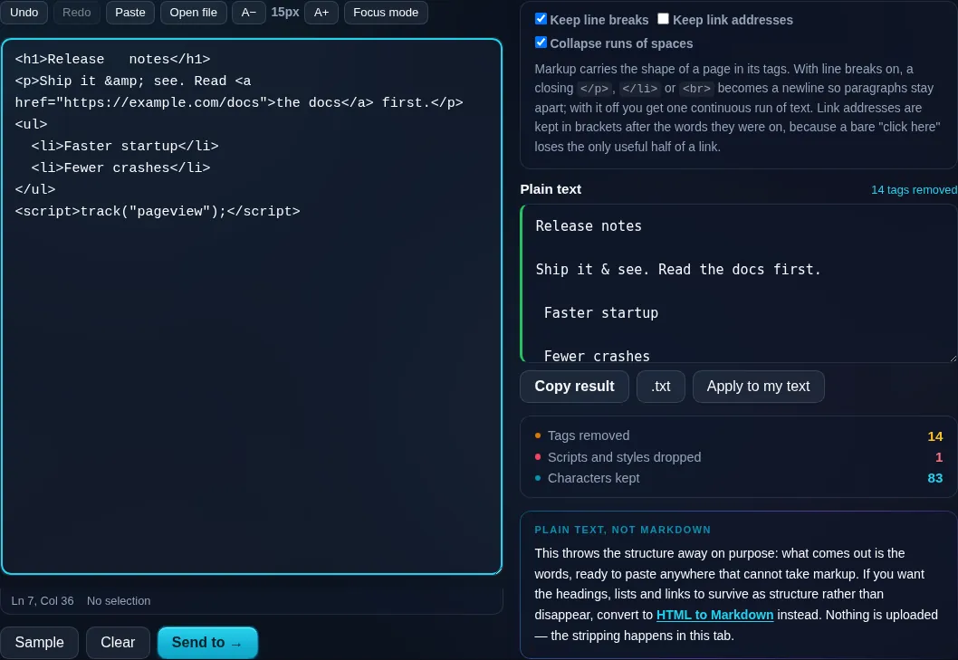Open the Send to menu
This screenshot has height=660, width=958.
point(207,642)
